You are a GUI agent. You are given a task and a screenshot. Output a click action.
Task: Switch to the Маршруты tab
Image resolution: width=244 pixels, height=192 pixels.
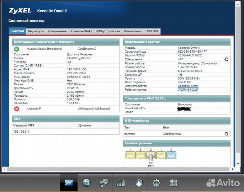[x=36, y=31]
